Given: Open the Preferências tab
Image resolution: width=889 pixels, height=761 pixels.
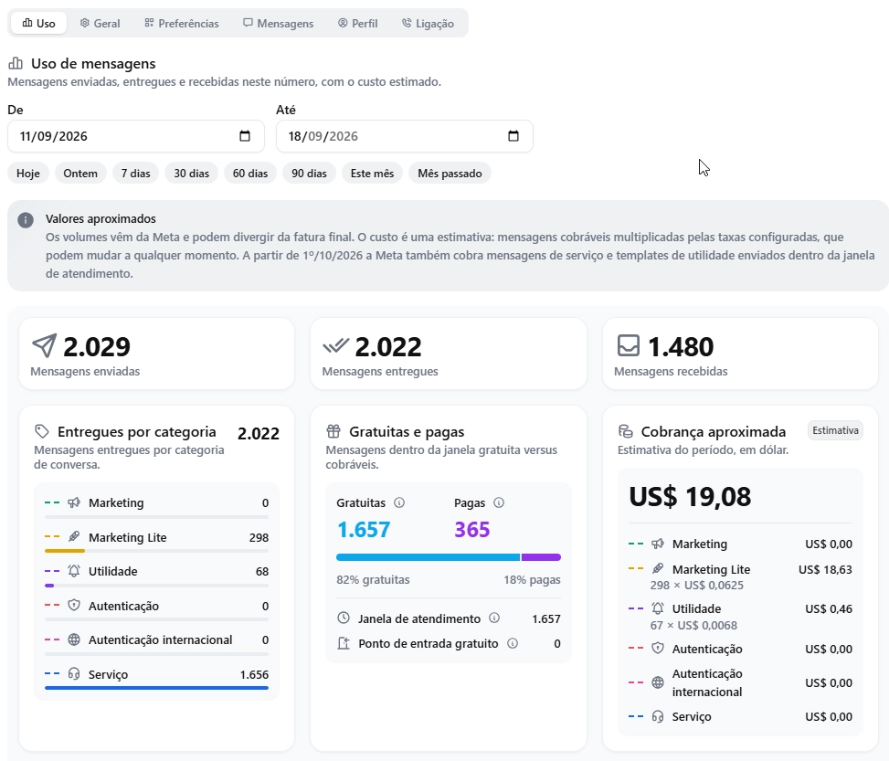Looking at the screenshot, I should [182, 23].
